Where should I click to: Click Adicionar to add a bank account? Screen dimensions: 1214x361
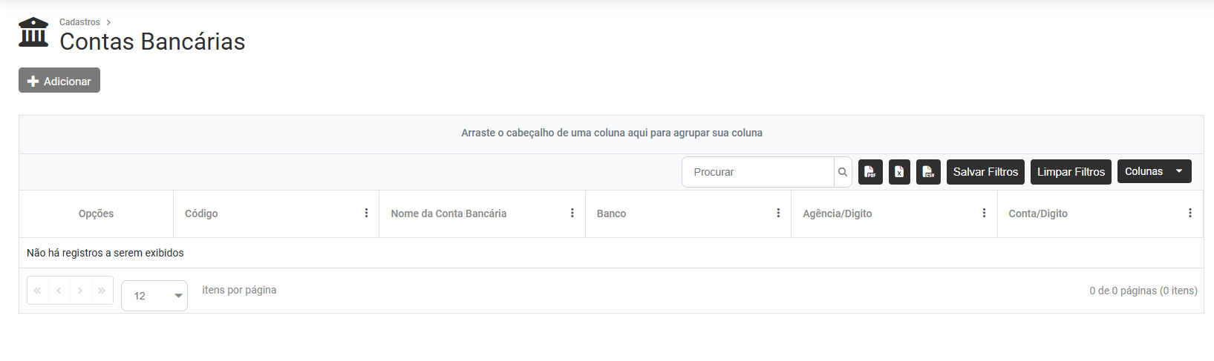click(59, 81)
